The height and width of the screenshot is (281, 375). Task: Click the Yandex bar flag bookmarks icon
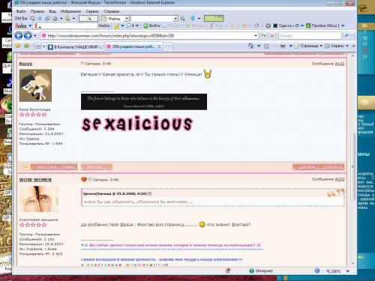tap(117, 25)
